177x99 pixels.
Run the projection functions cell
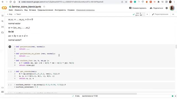click(x=10, y=47)
